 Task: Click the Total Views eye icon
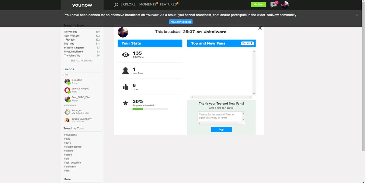point(125,55)
